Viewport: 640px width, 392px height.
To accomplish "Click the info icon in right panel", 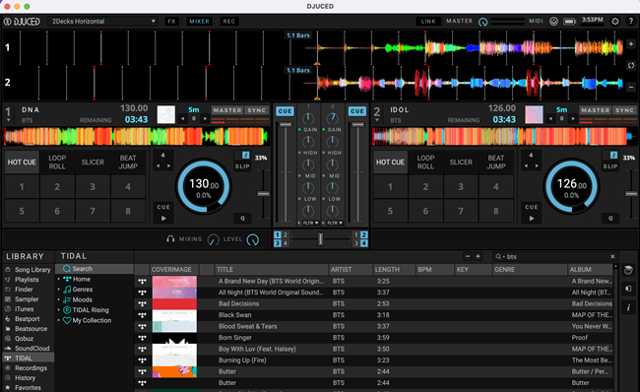I will [x=628, y=307].
